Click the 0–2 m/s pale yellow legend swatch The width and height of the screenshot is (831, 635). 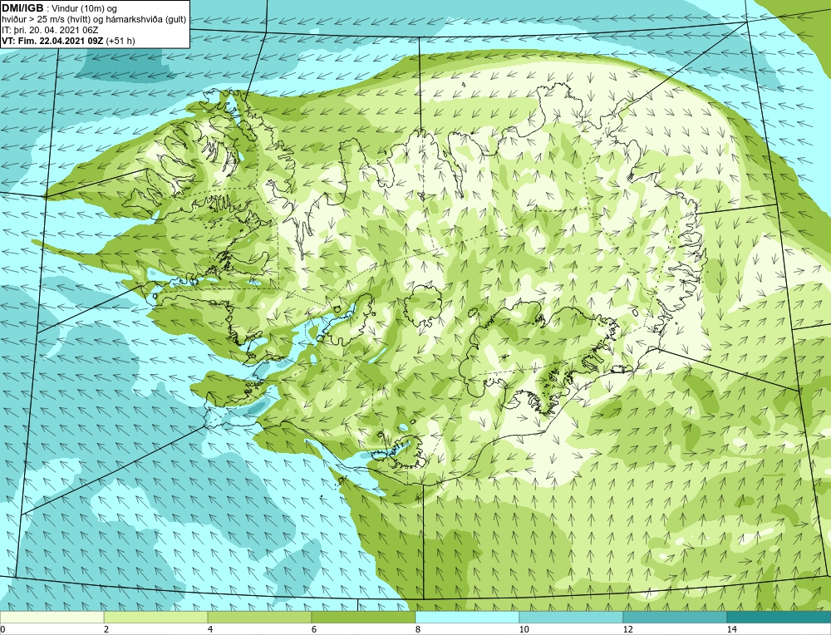click(x=52, y=617)
